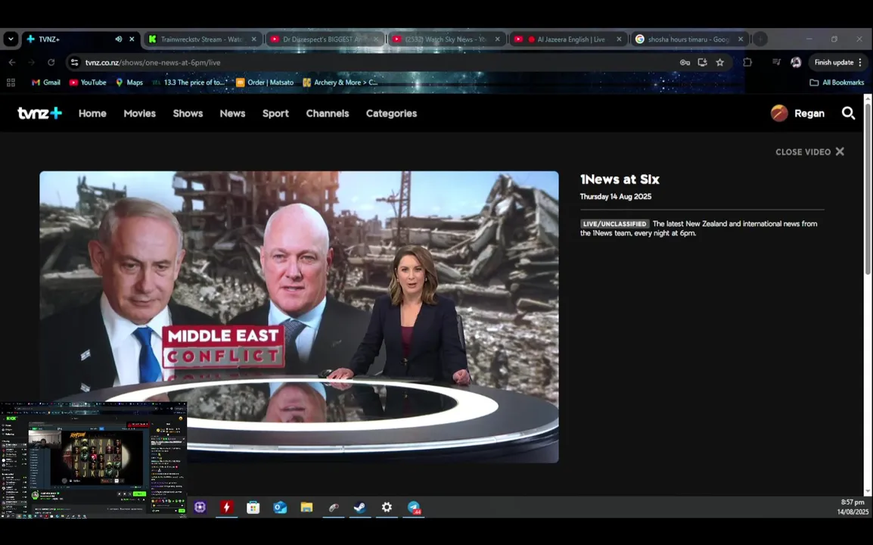Open the Regan profile avatar
The height and width of the screenshot is (545, 873).
point(779,113)
